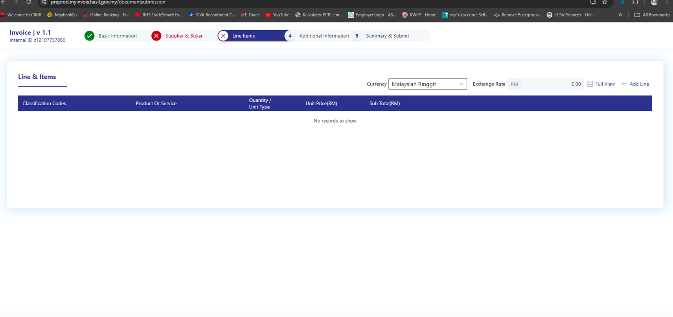
Task: Open the Chrome three-dot menu
Action: 667,2
